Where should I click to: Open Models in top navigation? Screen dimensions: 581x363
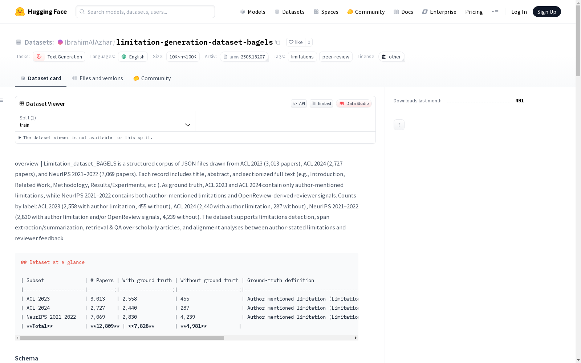[x=253, y=12]
